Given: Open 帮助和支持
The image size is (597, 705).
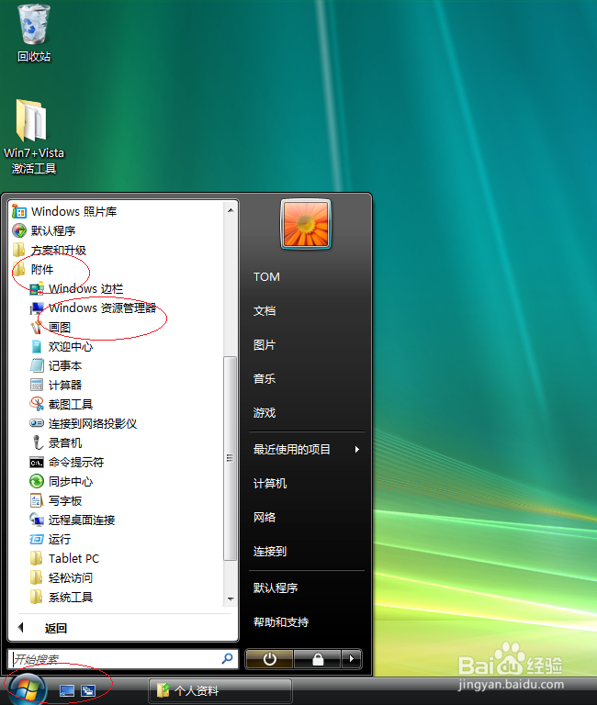Looking at the screenshot, I should (x=281, y=622).
